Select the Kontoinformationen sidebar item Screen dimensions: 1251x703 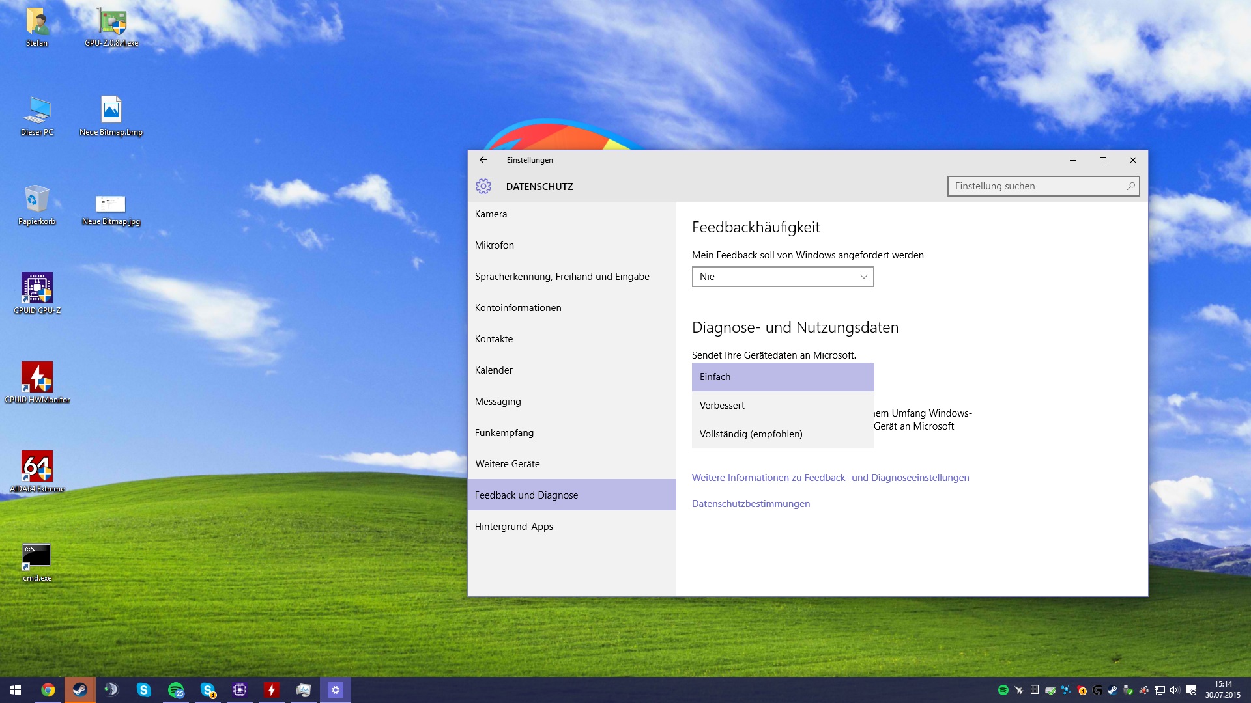tap(517, 308)
